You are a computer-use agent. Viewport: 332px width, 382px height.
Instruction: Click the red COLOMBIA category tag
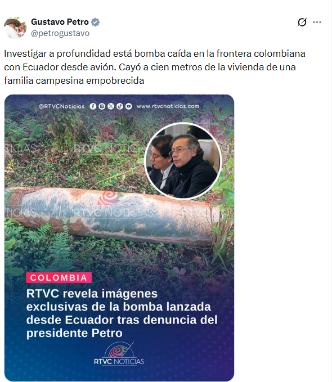point(59,278)
